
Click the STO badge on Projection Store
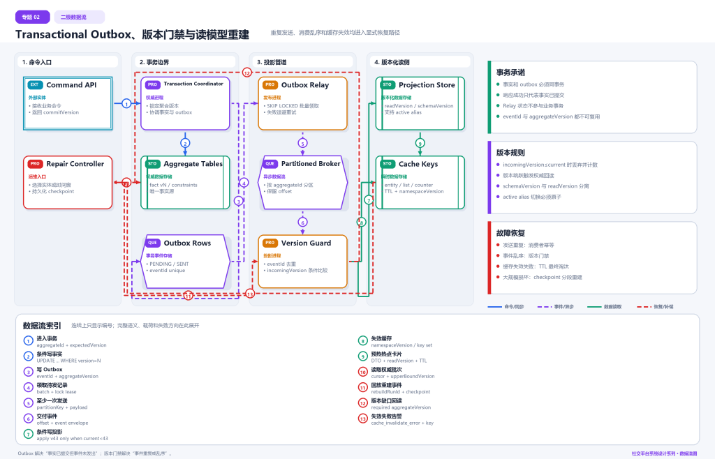[387, 84]
